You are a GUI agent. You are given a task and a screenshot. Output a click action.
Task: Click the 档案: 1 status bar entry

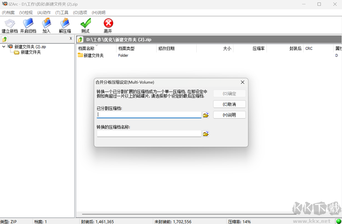(x=41, y=221)
